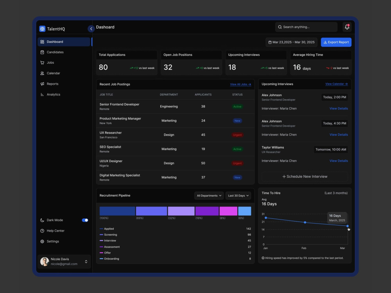Click the Help Center question mark icon

(42, 231)
